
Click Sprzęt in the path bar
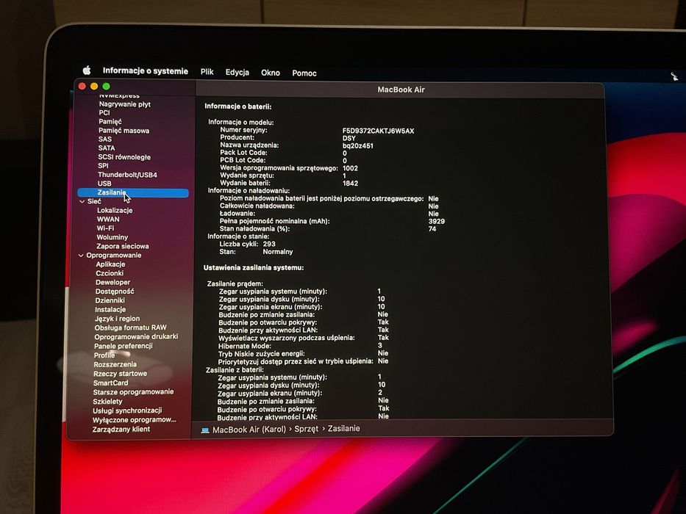307,429
